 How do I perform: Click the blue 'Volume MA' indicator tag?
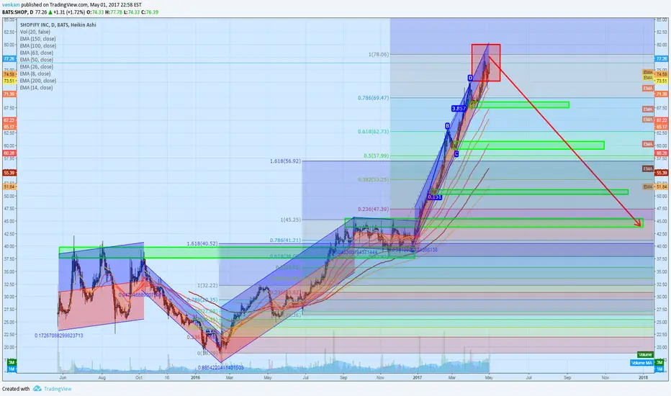(641, 363)
